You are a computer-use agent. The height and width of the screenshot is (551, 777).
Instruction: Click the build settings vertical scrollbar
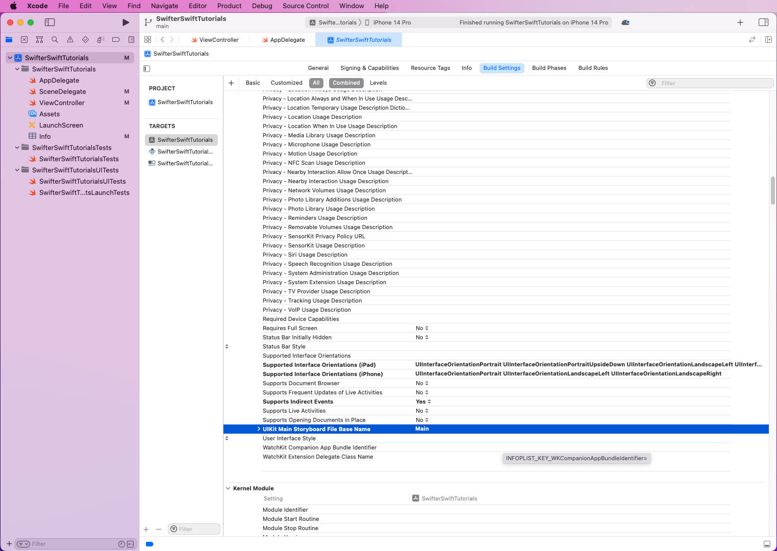(772, 190)
